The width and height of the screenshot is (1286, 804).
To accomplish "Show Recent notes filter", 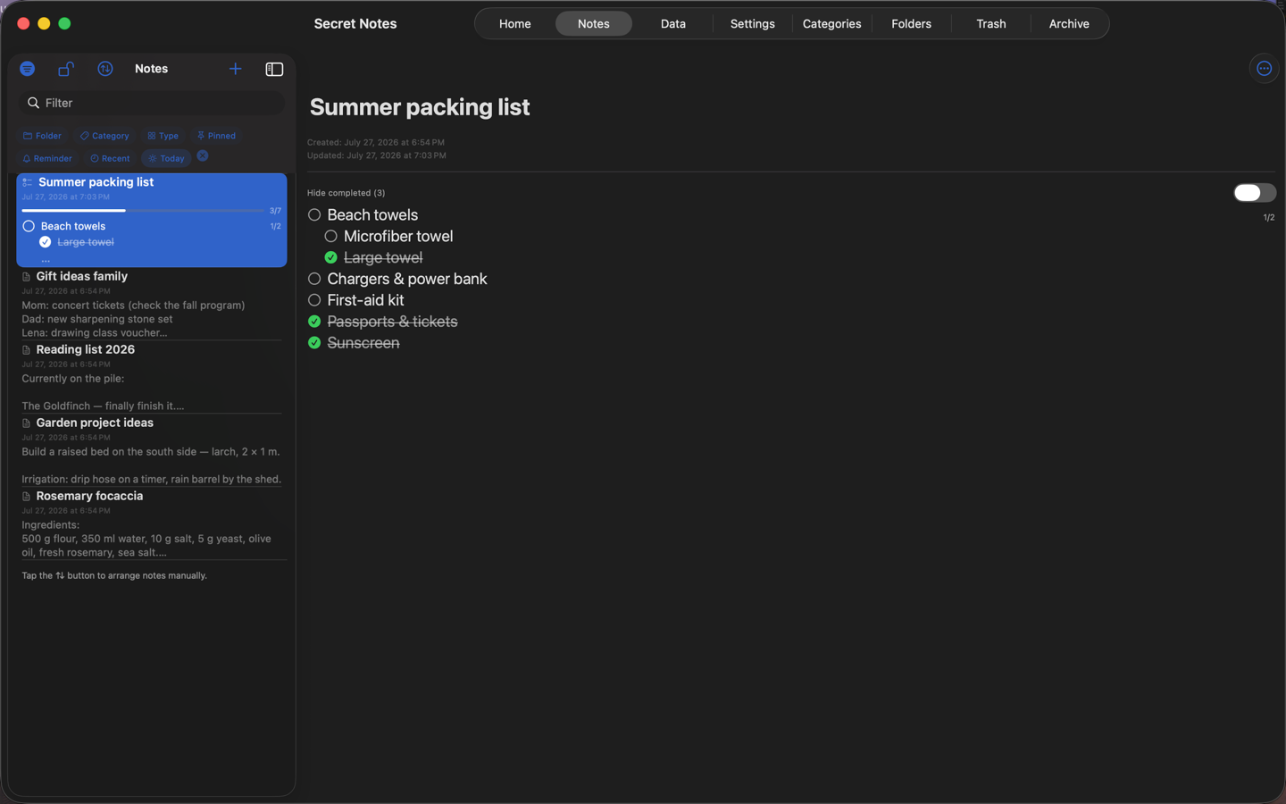I will [x=110, y=158].
